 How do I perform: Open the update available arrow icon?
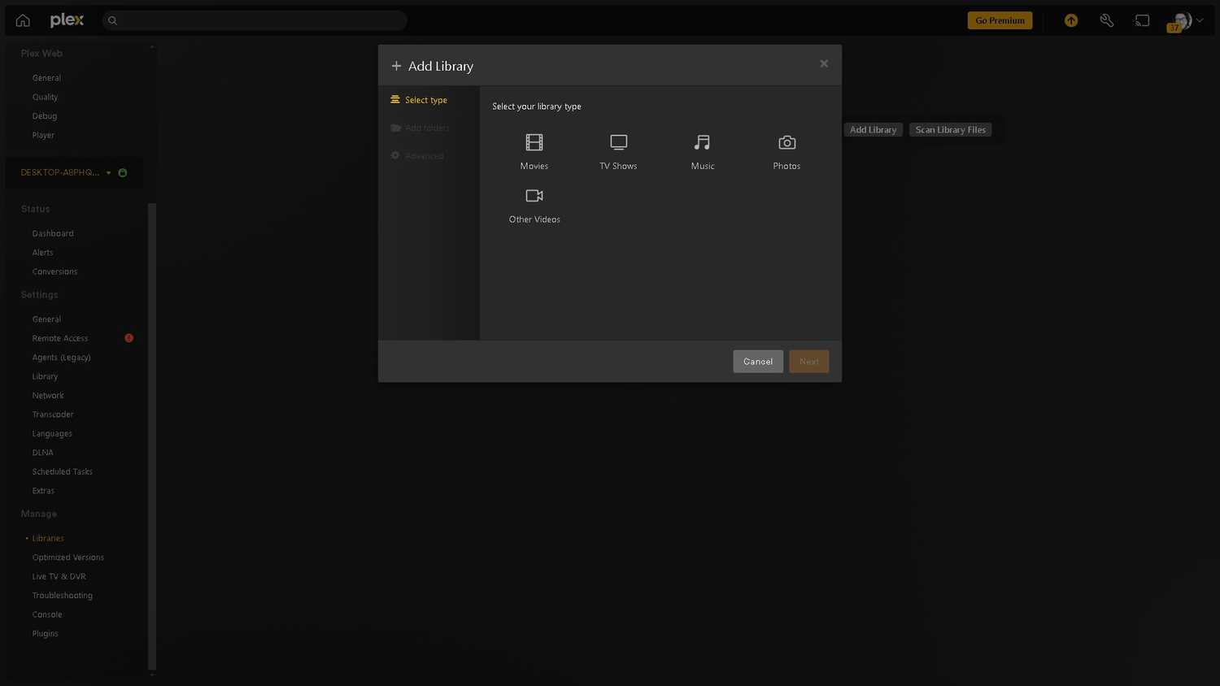1071,20
